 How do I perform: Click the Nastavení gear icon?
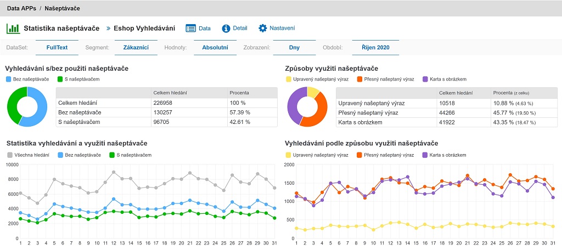tap(263, 29)
